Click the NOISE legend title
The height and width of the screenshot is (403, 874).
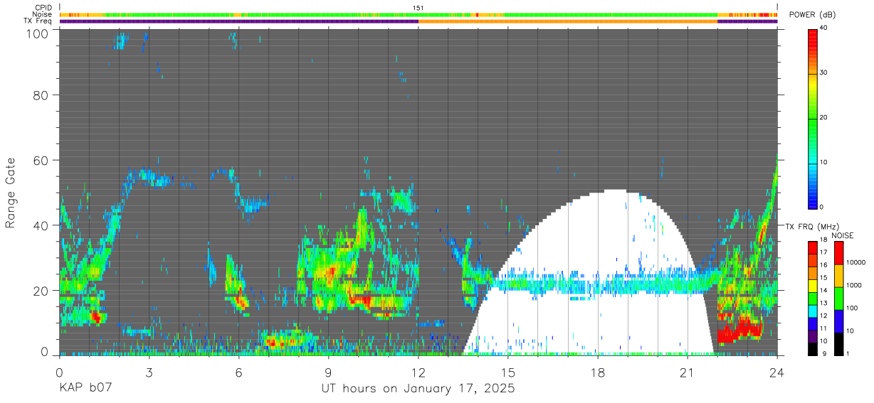[842, 236]
